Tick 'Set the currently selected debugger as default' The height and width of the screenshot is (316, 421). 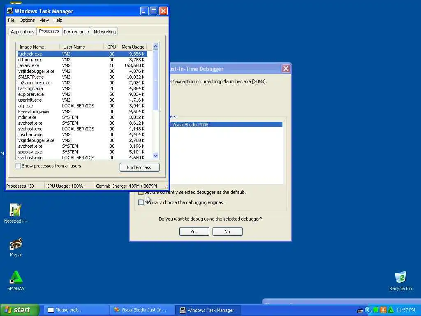(141, 193)
